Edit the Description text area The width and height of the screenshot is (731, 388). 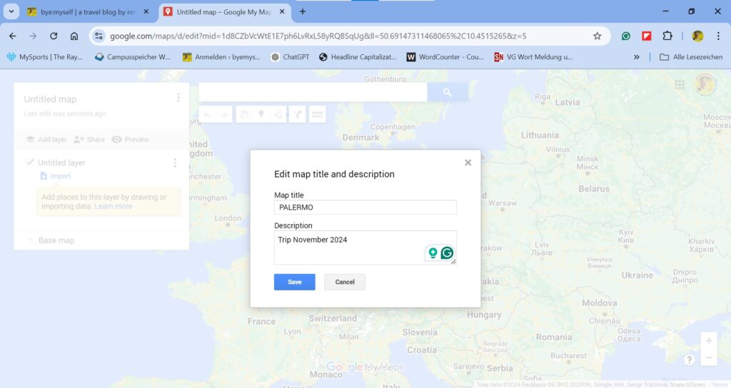[365, 247]
